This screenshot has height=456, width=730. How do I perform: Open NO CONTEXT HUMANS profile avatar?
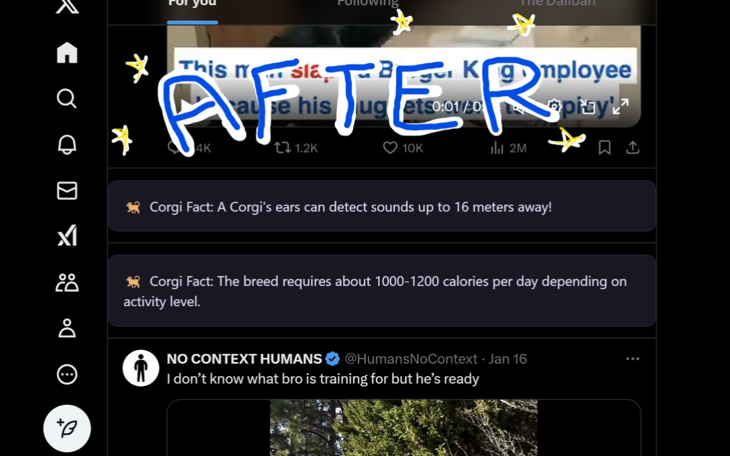coord(141,368)
